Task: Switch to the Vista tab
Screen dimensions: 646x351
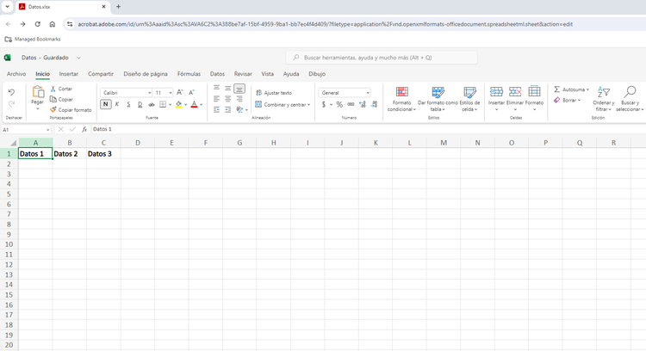Action: pos(267,74)
